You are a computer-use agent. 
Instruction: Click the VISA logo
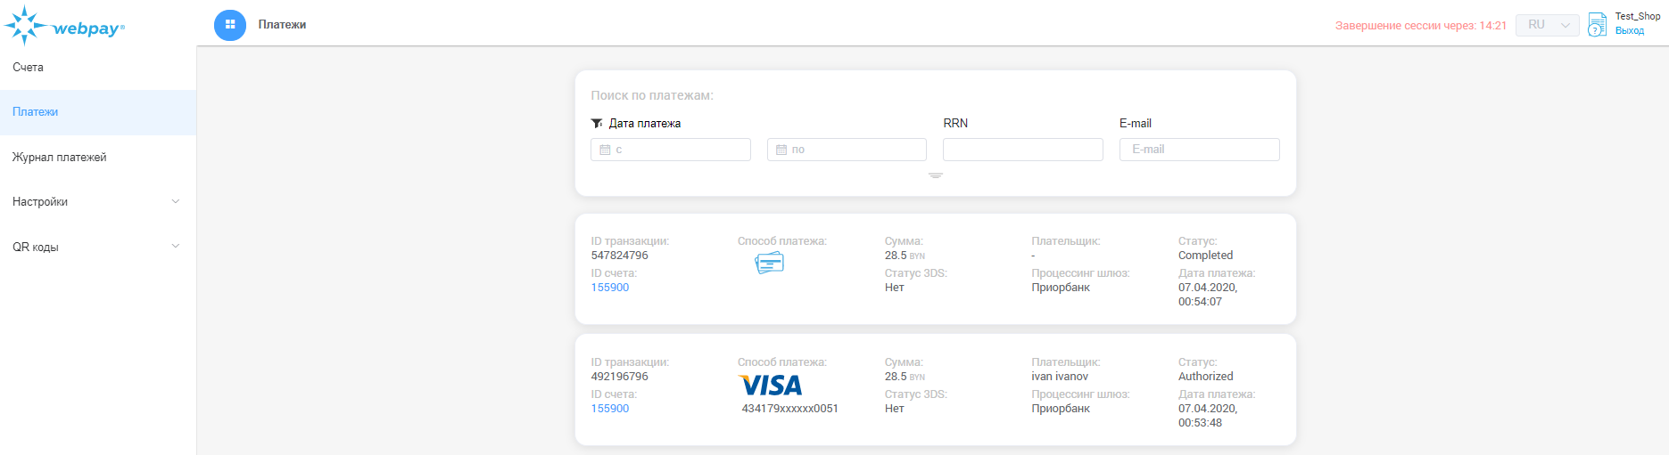(771, 386)
